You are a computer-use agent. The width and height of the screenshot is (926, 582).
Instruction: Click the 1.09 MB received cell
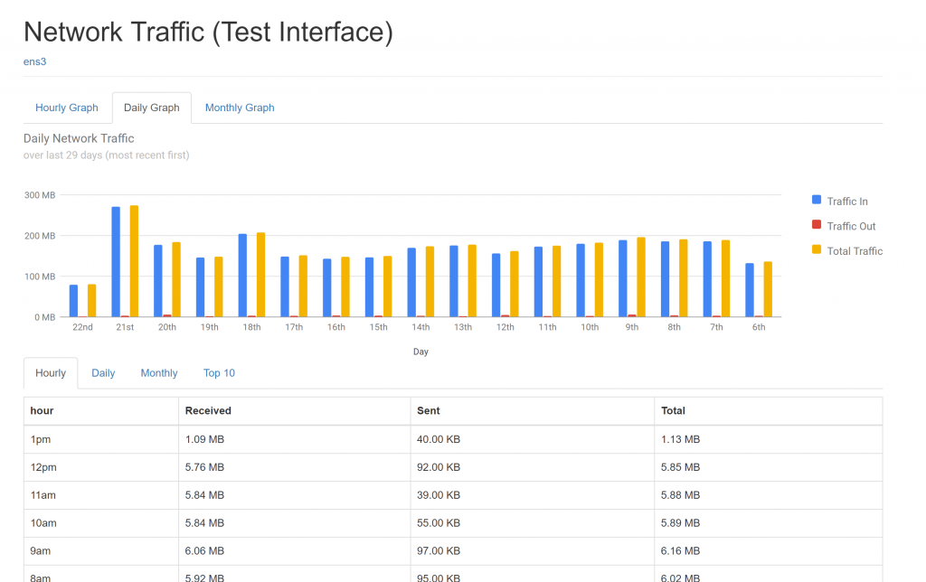point(295,439)
